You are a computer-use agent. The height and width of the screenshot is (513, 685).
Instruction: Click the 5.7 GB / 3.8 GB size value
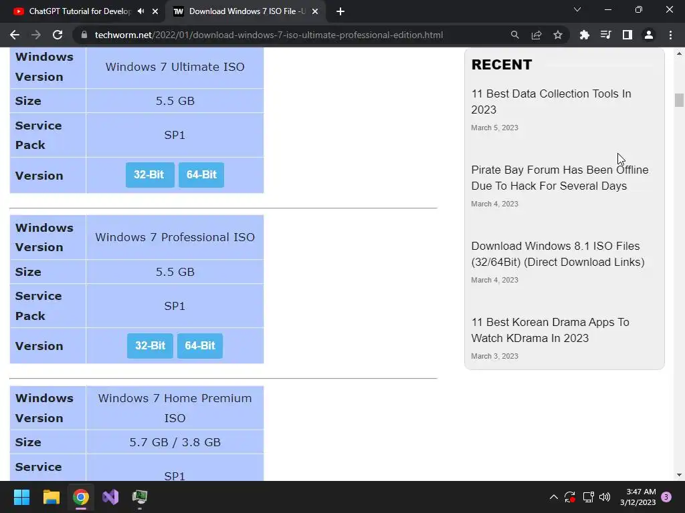coord(175,442)
